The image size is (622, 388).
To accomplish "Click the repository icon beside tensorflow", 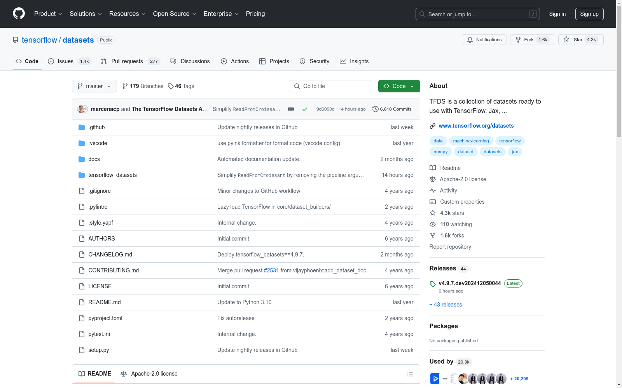I will click(x=16, y=40).
